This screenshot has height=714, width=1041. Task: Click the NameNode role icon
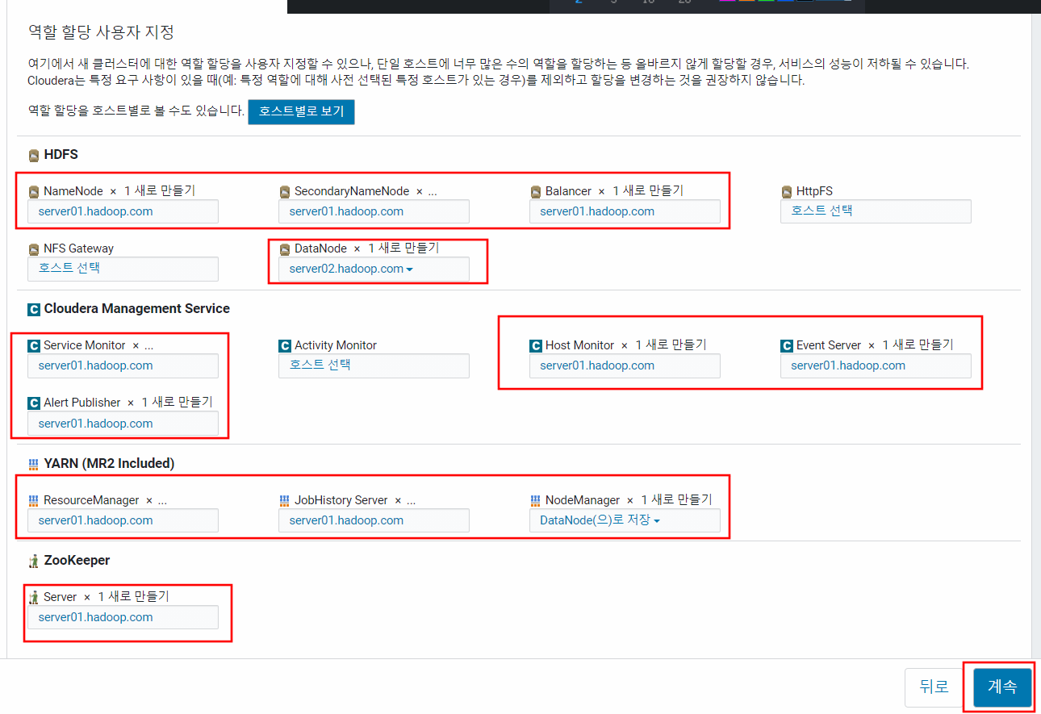(34, 192)
